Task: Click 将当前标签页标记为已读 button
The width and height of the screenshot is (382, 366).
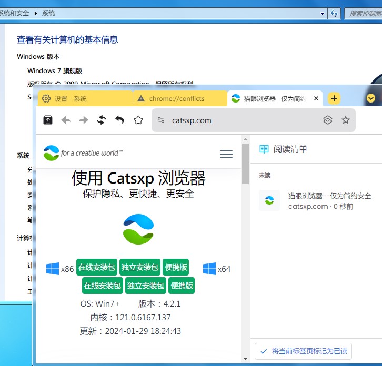Action: [303, 351]
